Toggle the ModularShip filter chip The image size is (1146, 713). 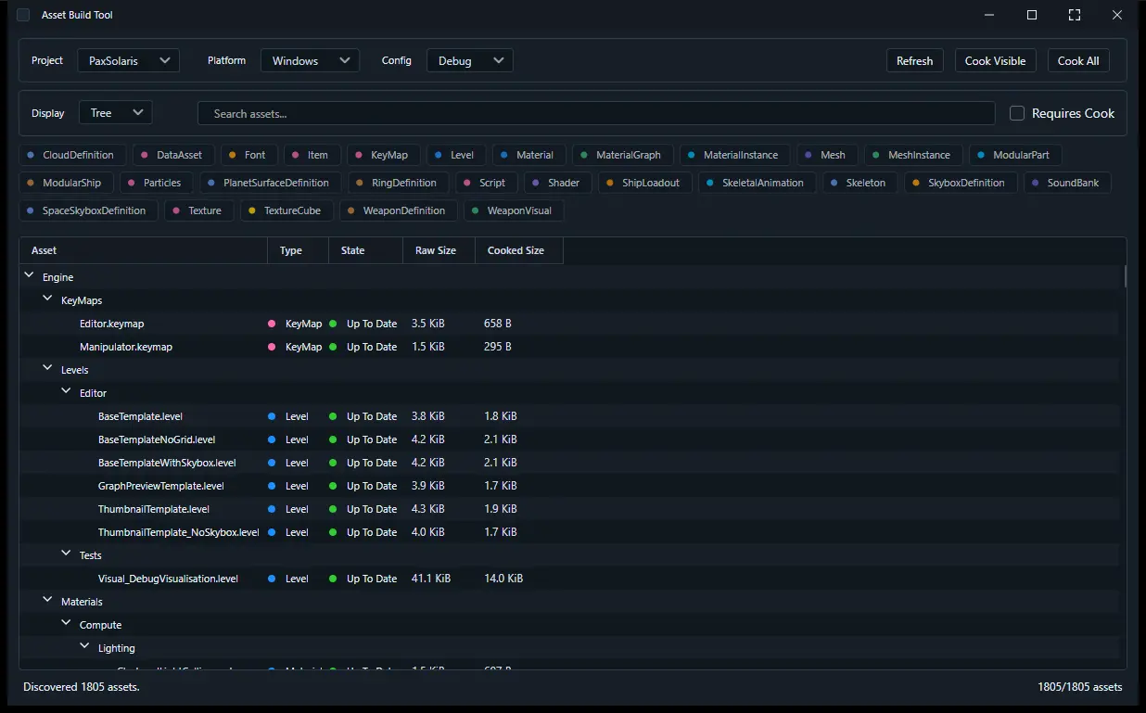click(x=65, y=183)
